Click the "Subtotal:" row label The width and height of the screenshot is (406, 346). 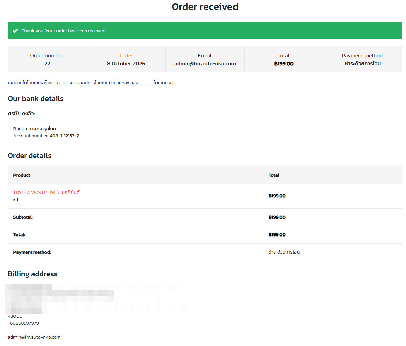coord(23,217)
